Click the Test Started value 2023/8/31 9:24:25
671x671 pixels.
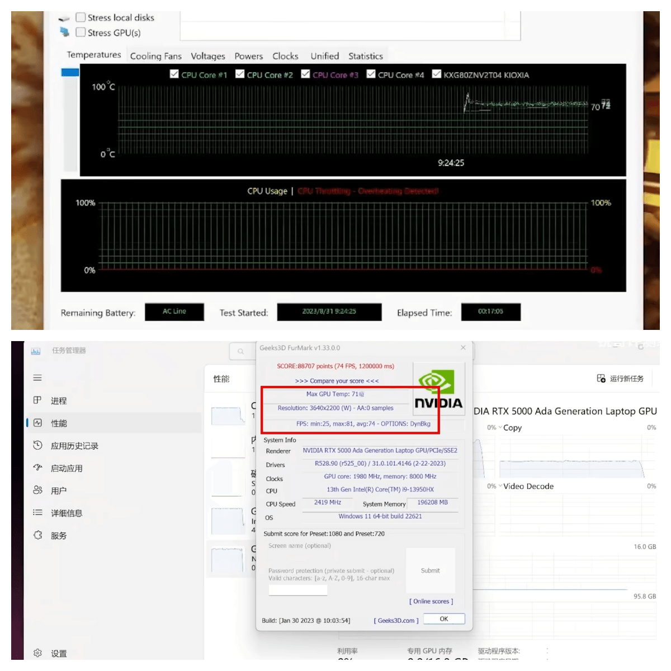(x=329, y=311)
